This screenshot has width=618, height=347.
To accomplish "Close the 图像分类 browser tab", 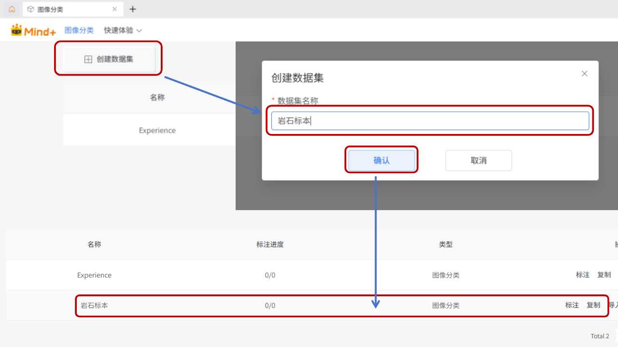I will (x=114, y=9).
